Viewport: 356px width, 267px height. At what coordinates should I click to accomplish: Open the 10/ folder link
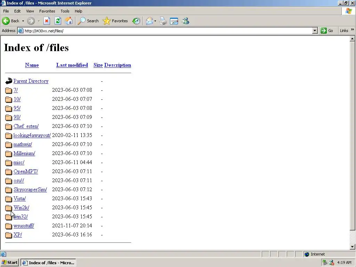pyautogui.click(x=17, y=99)
